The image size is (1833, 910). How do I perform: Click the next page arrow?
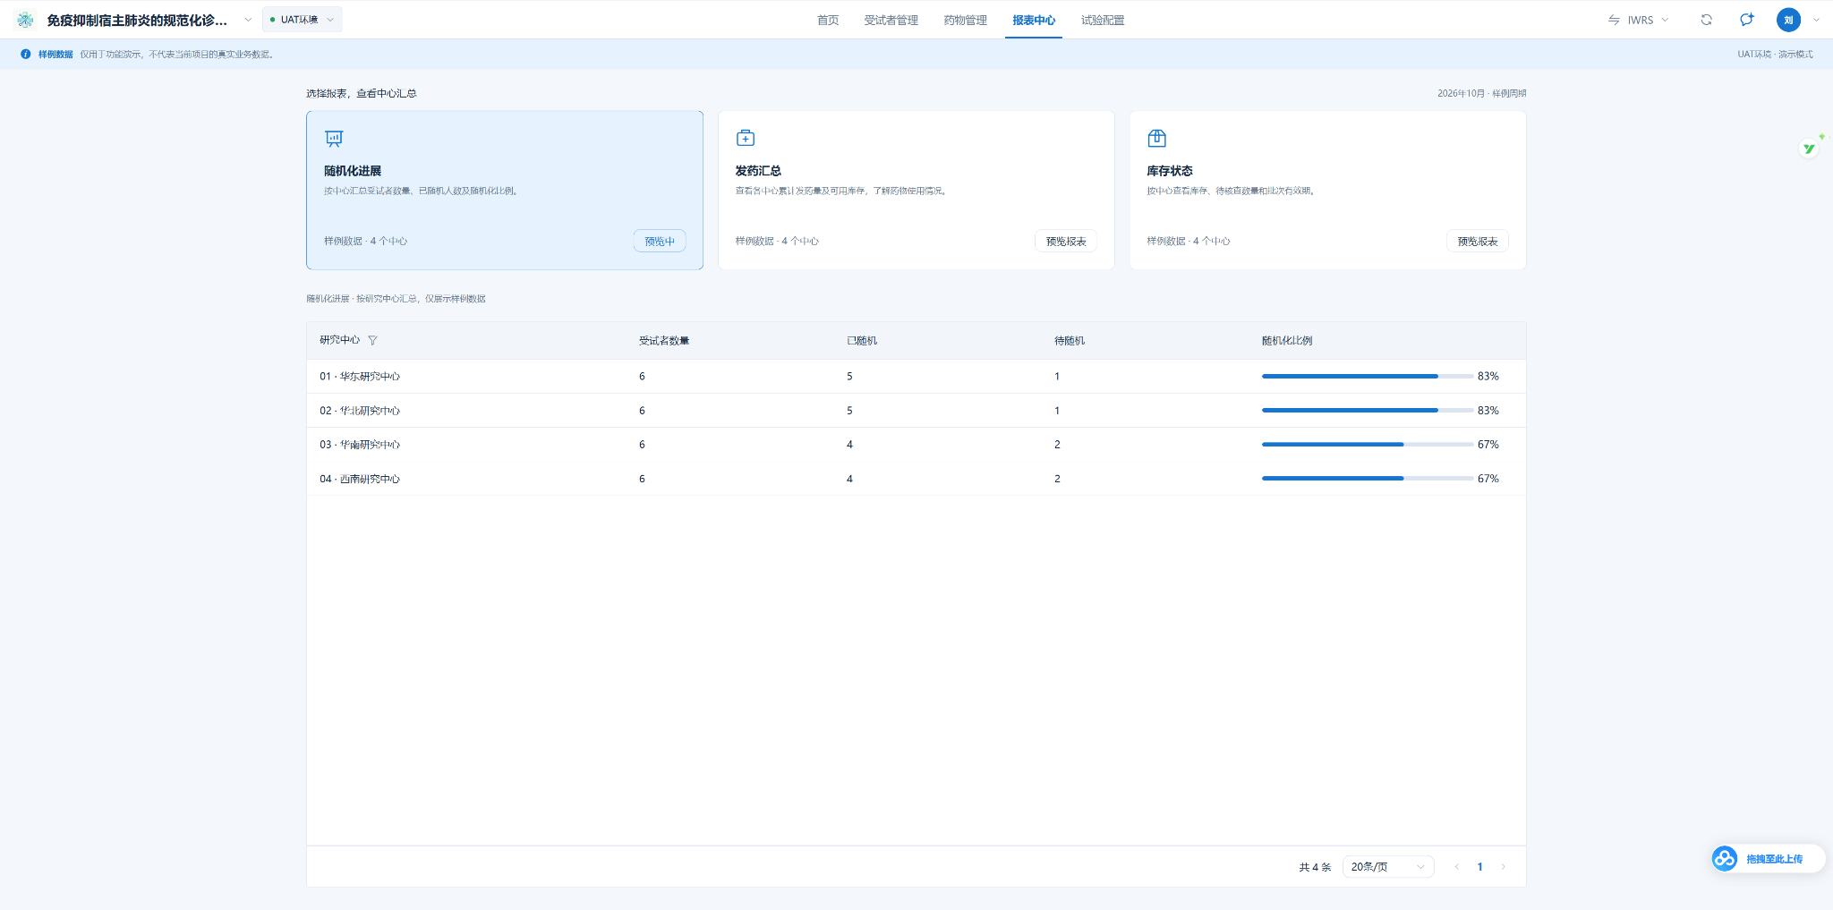[x=1503, y=867]
